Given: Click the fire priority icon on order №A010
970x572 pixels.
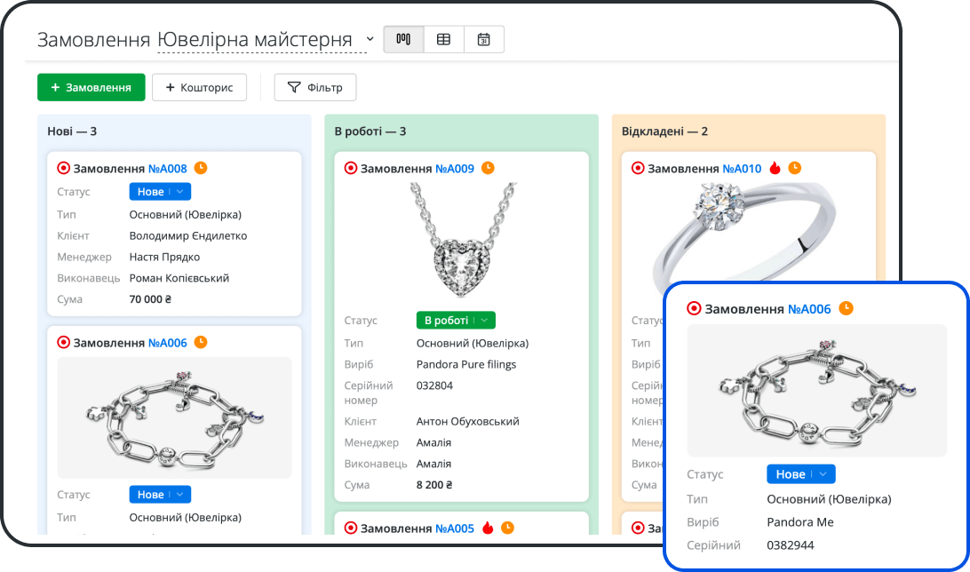Looking at the screenshot, I should coord(775,167).
